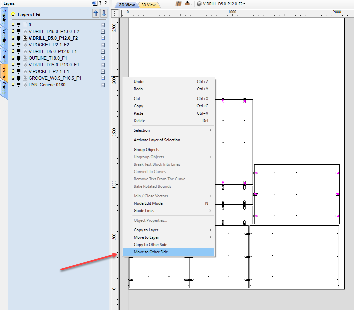Select the V.POCKET_P2.1_F1 layer name
Viewport: 354px width, 310px height.
(49, 71)
